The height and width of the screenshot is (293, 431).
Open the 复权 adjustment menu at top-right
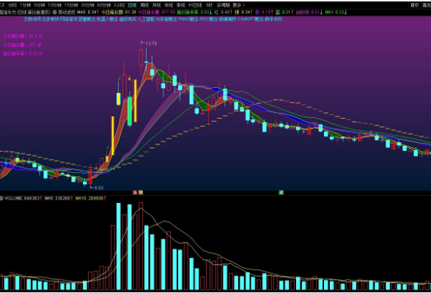415,5
